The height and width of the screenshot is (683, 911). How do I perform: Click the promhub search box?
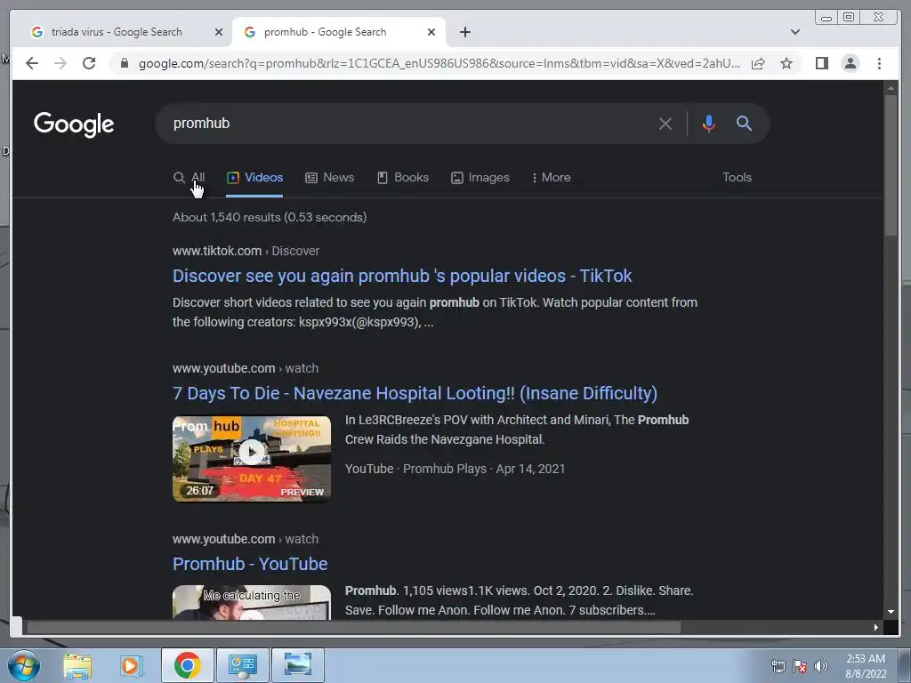coord(407,123)
